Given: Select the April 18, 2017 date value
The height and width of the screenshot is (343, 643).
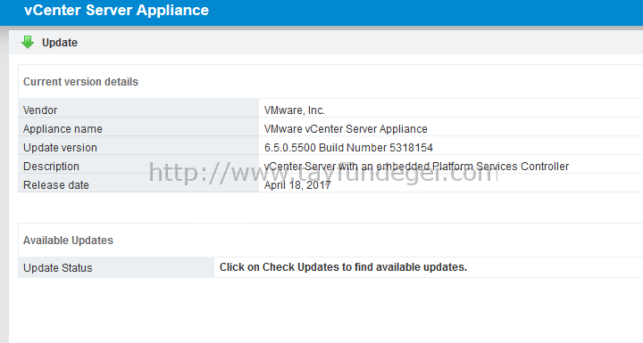Looking at the screenshot, I should [x=297, y=185].
